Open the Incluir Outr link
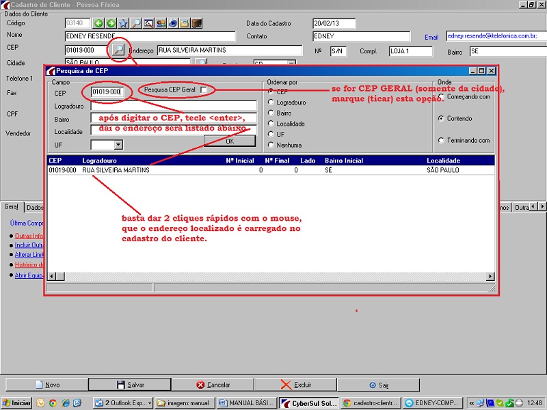Screen dimensions: 547x410 pos(29,245)
